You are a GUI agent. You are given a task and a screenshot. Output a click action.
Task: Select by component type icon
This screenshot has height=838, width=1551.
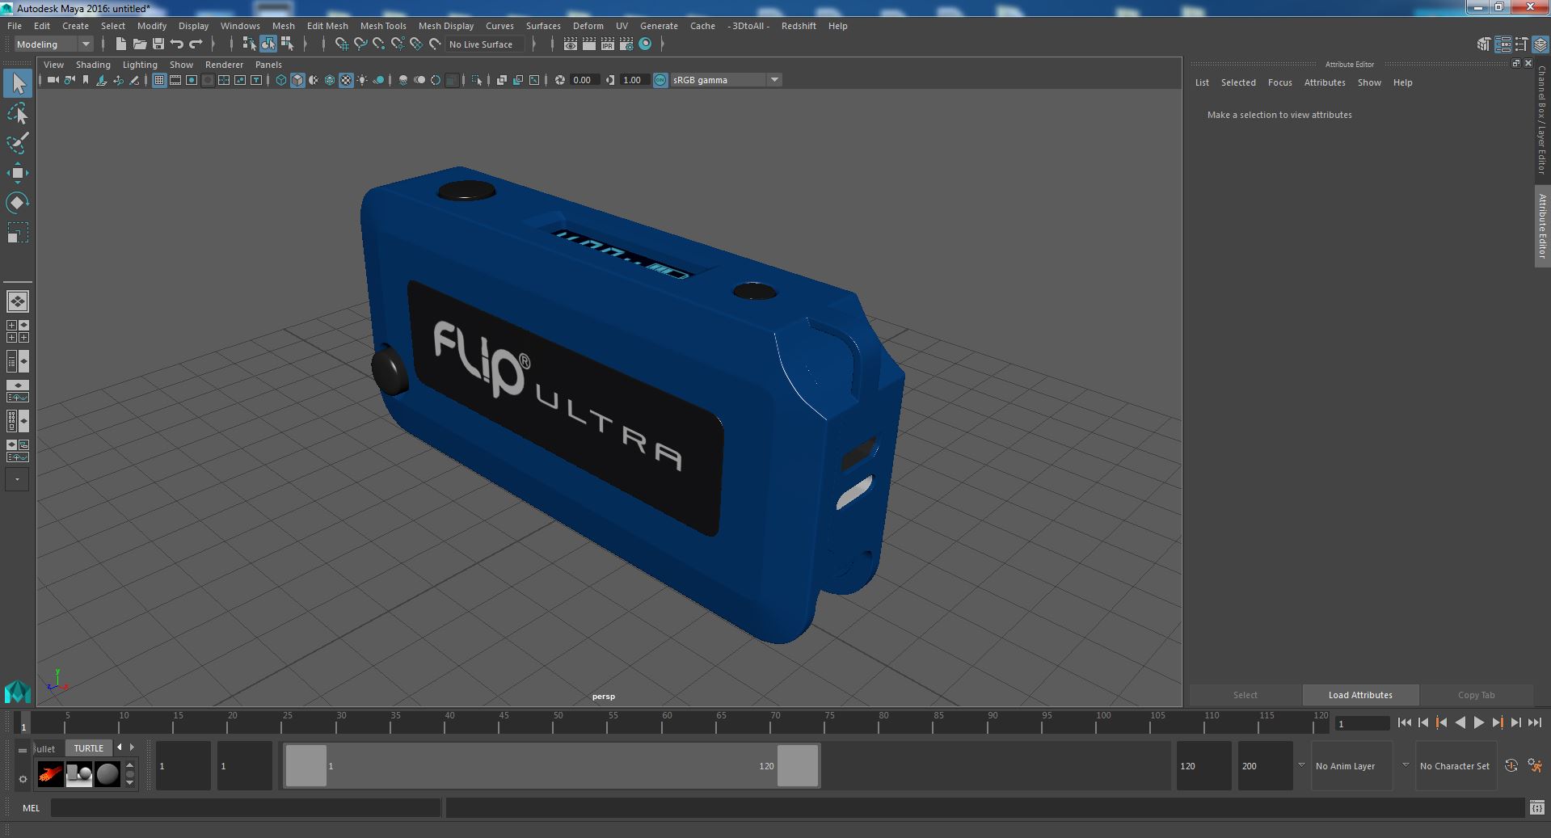pyautogui.click(x=287, y=44)
